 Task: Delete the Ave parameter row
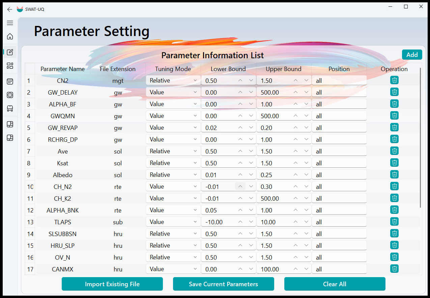coord(394,151)
